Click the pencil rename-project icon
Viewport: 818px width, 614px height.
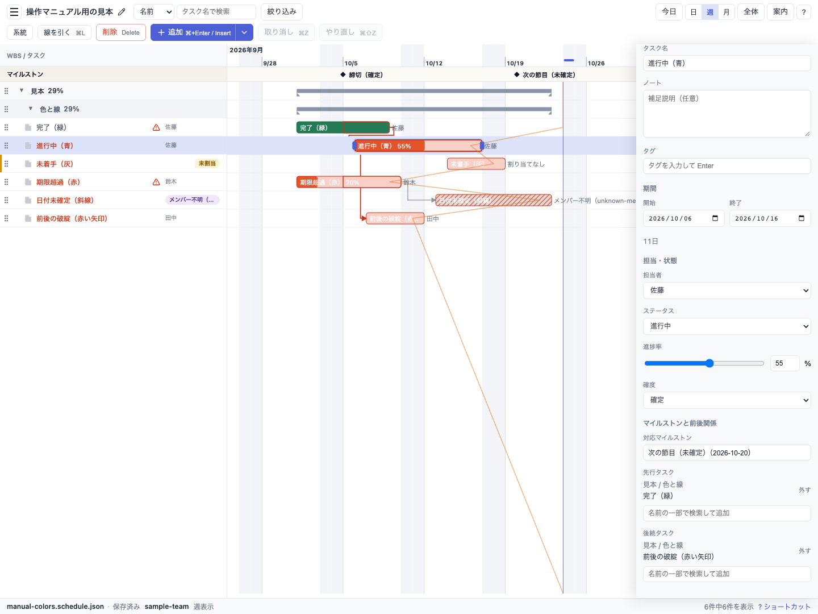pyautogui.click(x=122, y=12)
